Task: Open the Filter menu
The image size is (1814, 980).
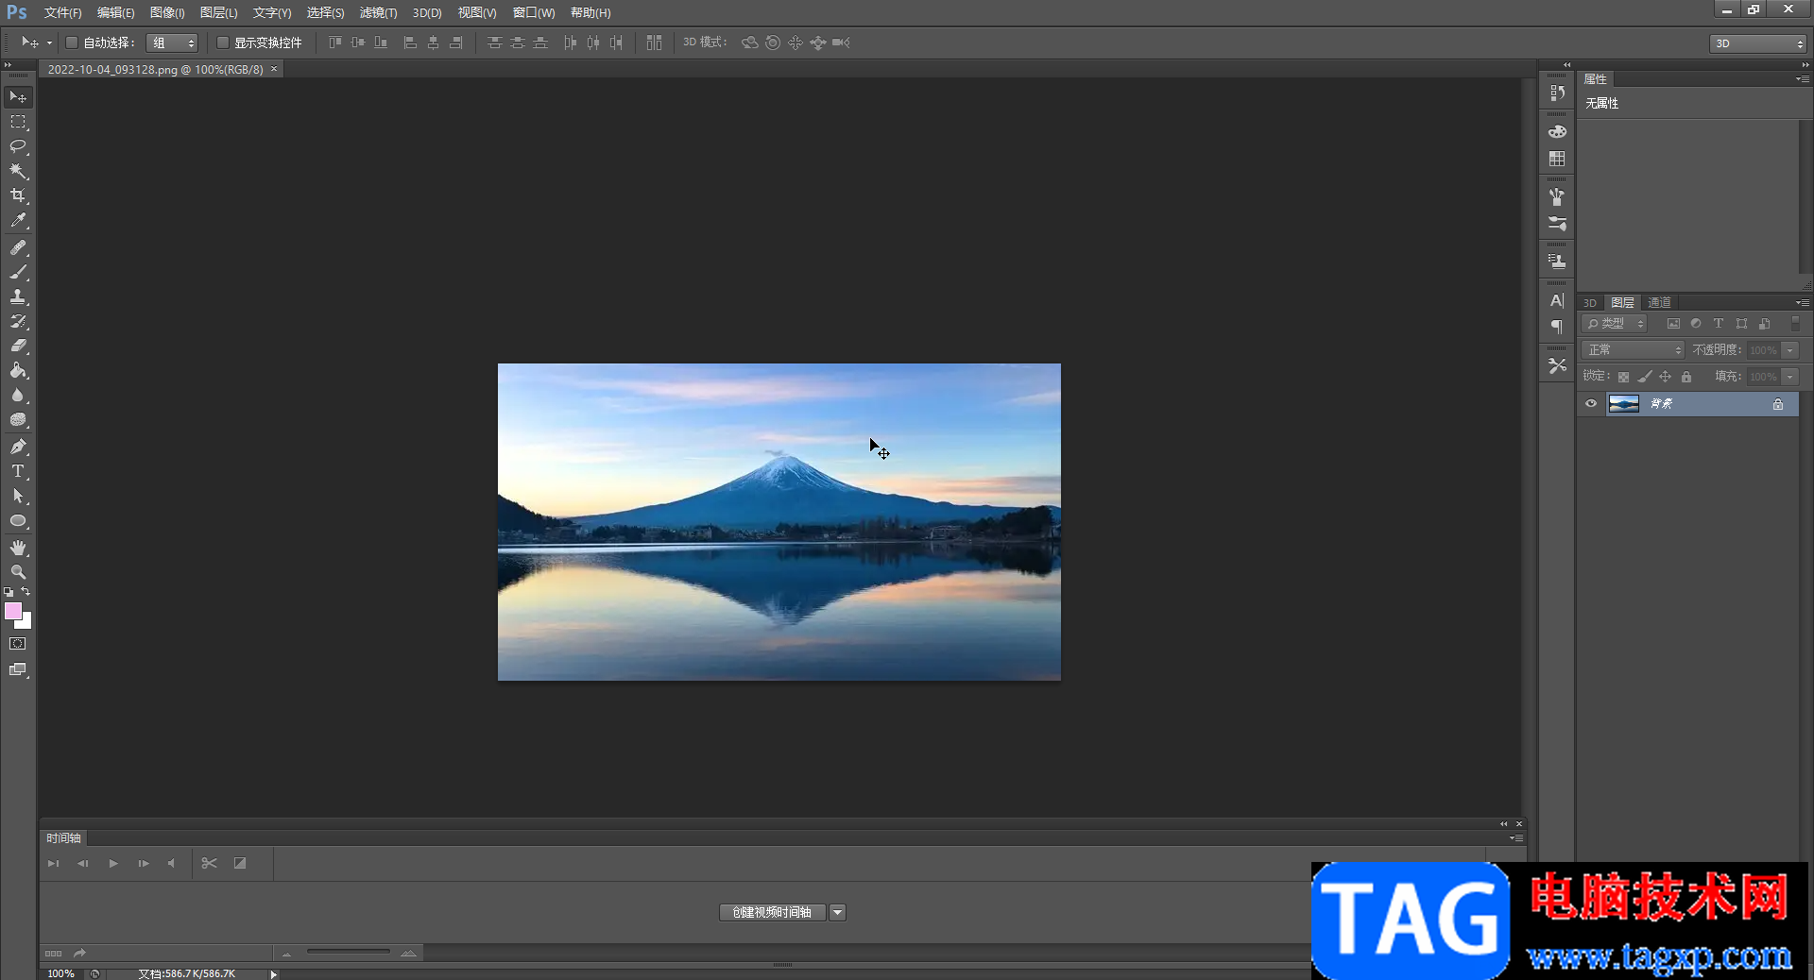Action: click(378, 12)
